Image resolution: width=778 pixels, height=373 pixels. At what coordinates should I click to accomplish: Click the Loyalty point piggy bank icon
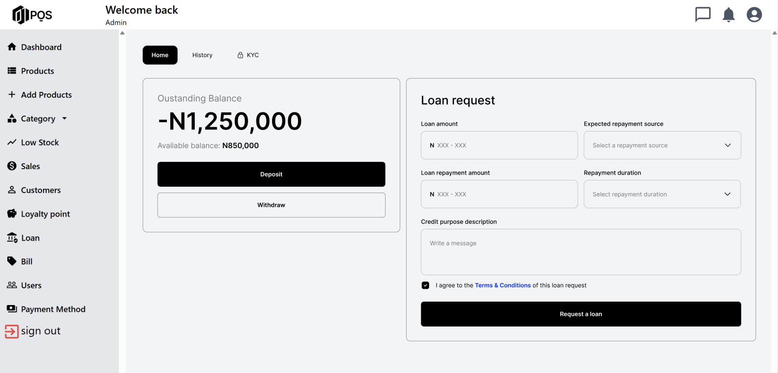(x=12, y=214)
